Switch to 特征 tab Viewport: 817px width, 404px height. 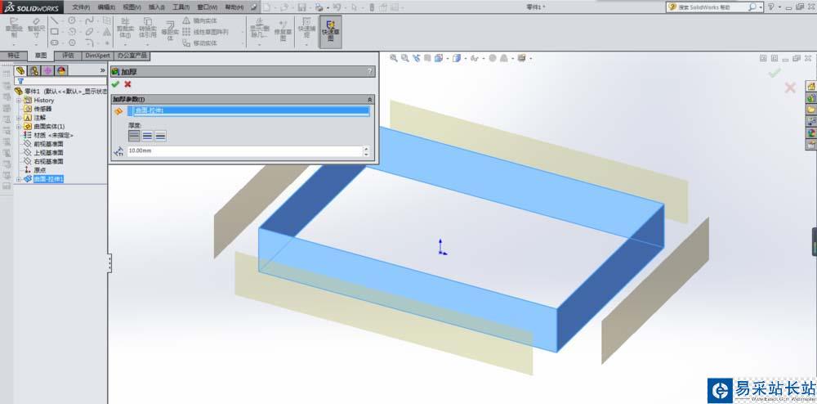[x=14, y=56]
